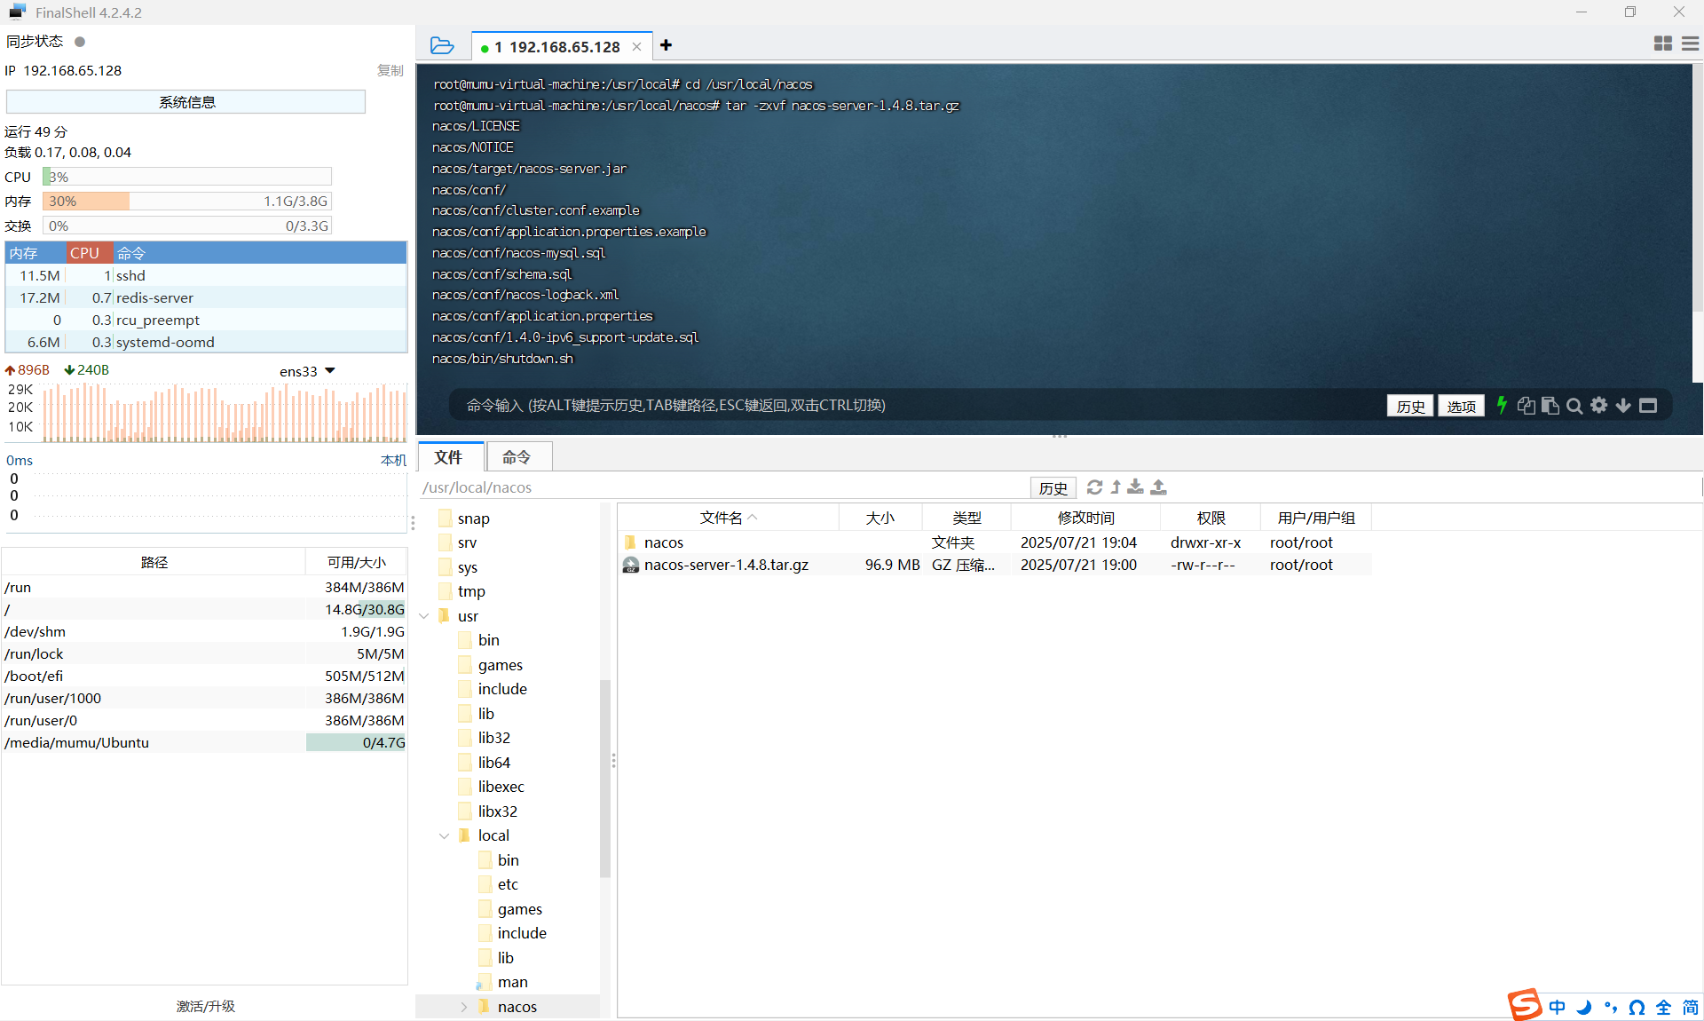Click the download file icon
1704x1021 pixels.
pyautogui.click(x=1136, y=487)
